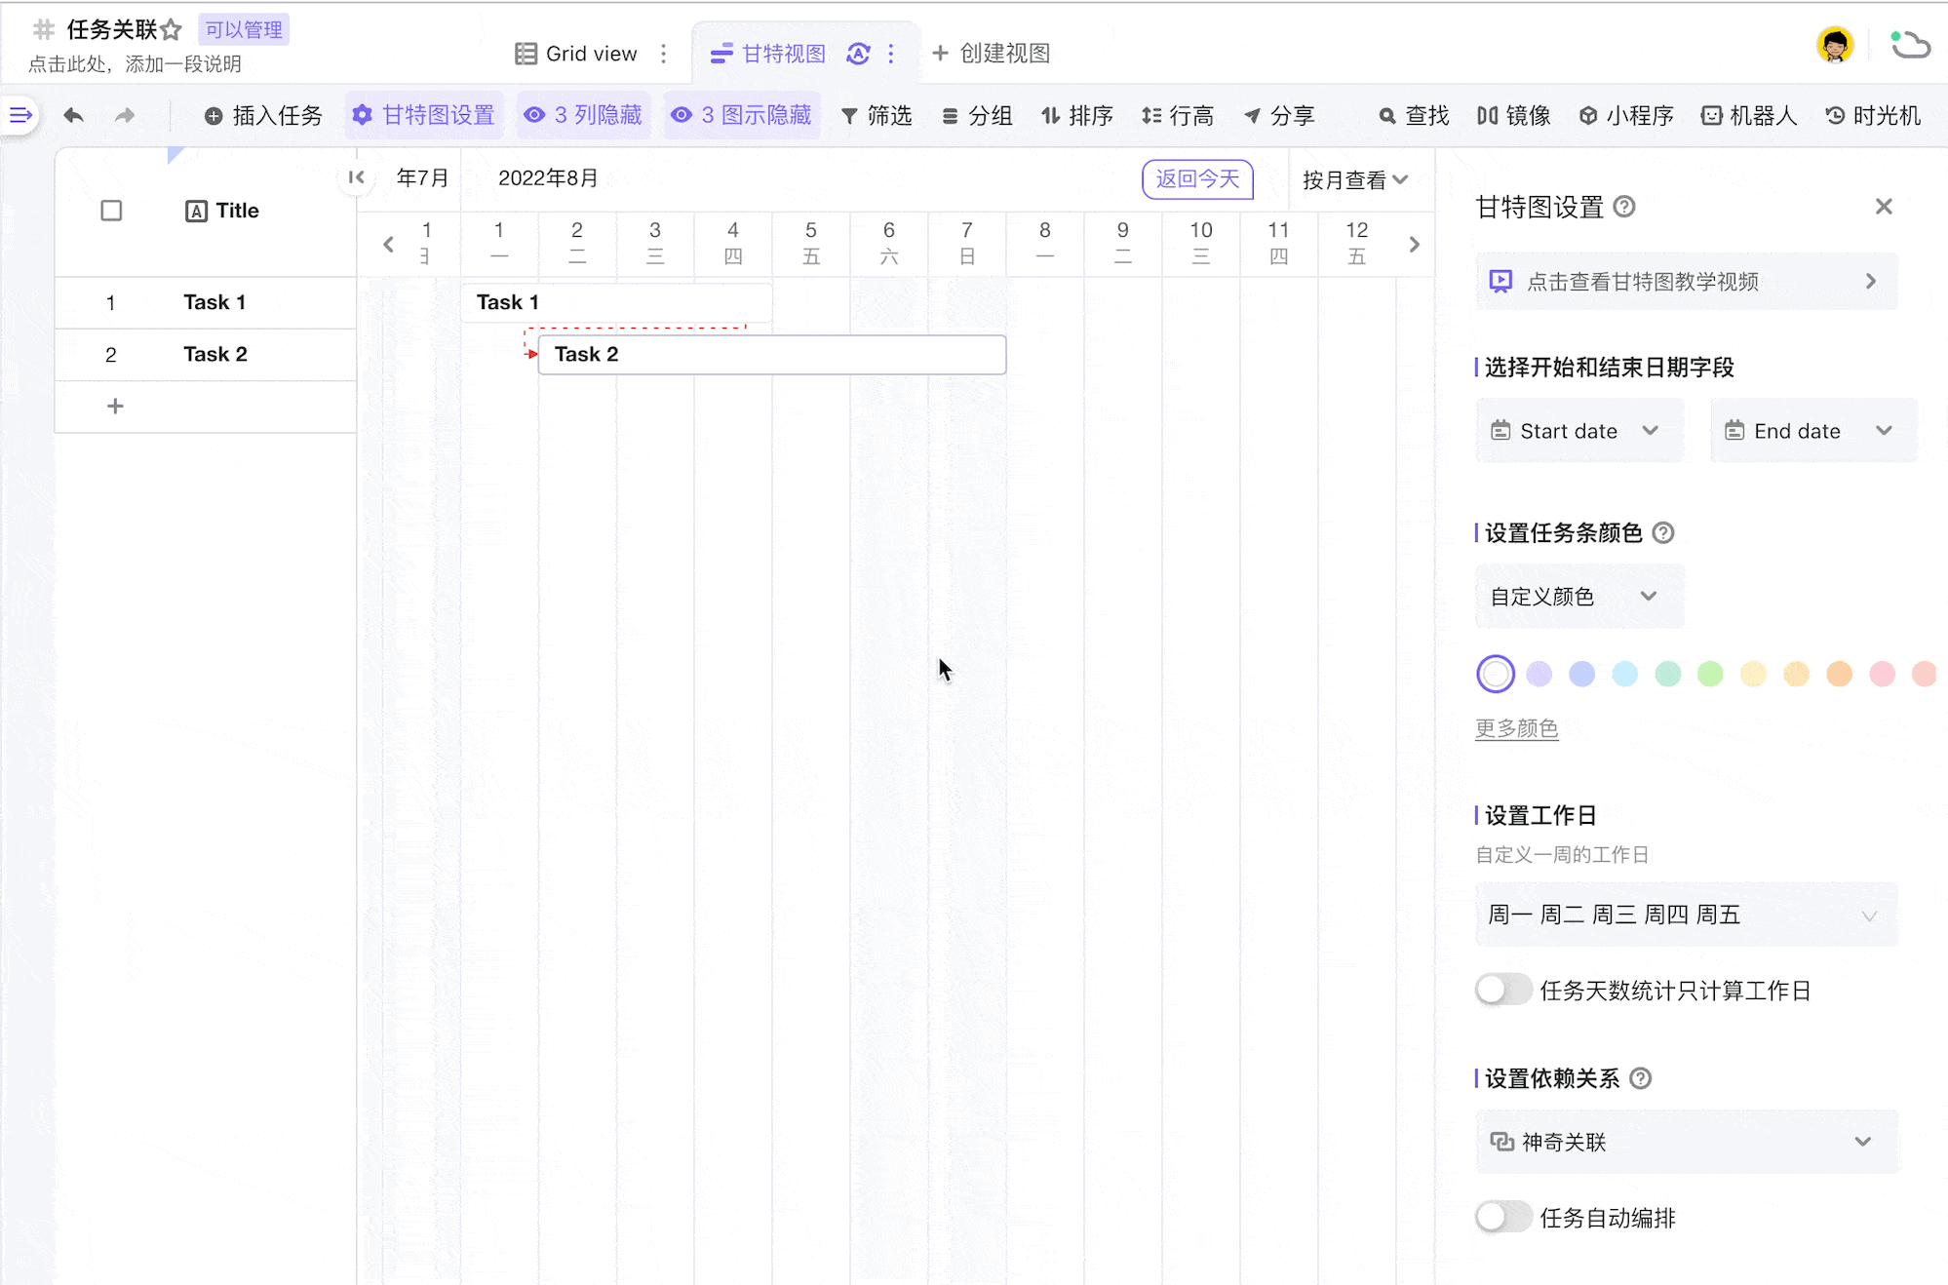Image resolution: width=1948 pixels, height=1285 pixels.
Task: Open 更多颜色 more colors link
Action: [x=1516, y=727]
